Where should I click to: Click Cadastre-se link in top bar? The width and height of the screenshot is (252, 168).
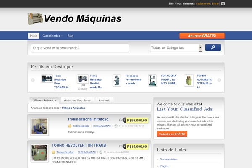203,3
